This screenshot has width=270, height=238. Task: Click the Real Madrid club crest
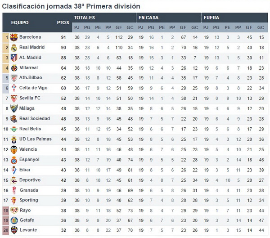pyautogui.click(x=14, y=48)
